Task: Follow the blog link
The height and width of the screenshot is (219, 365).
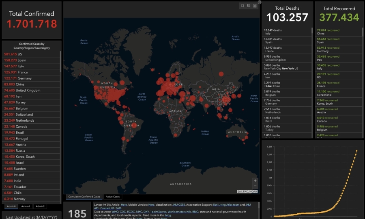Action: (168, 215)
